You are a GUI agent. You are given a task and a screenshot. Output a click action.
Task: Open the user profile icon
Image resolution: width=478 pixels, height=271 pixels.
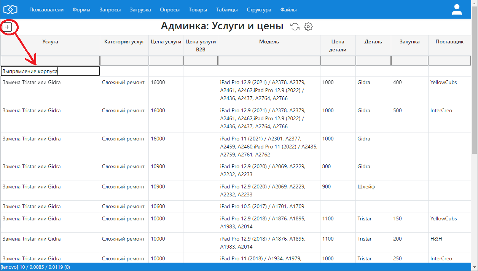click(457, 10)
